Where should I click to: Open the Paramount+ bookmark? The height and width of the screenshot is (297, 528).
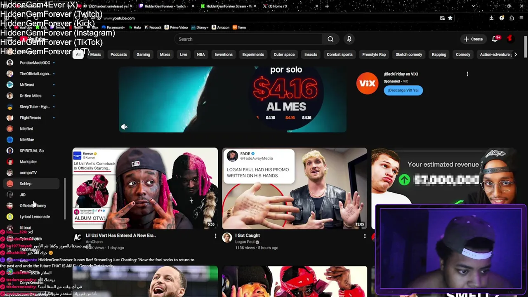click(x=113, y=28)
